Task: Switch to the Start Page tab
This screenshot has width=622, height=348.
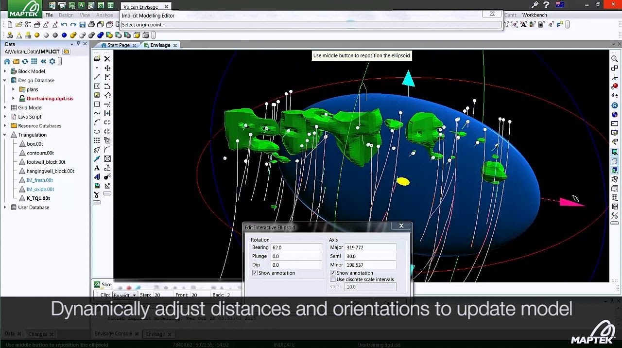Action: pos(119,45)
